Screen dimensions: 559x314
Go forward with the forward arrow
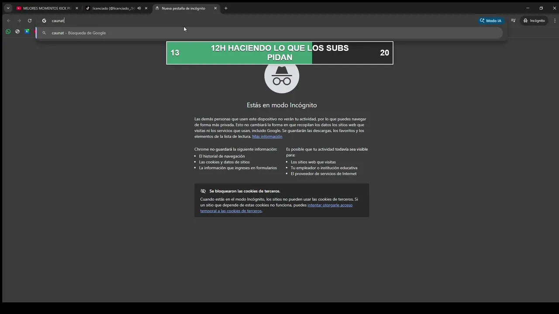[19, 20]
